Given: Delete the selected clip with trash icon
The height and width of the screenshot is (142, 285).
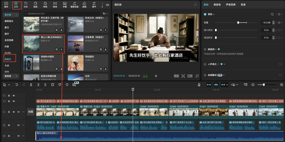Looking at the screenshot, I should click(53, 85).
